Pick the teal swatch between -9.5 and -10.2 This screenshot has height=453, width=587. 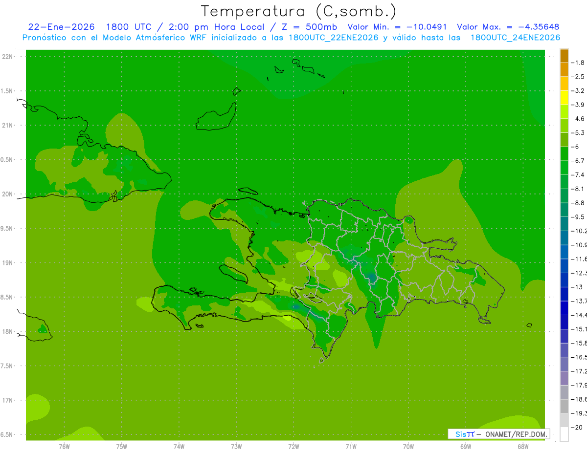pos(564,224)
